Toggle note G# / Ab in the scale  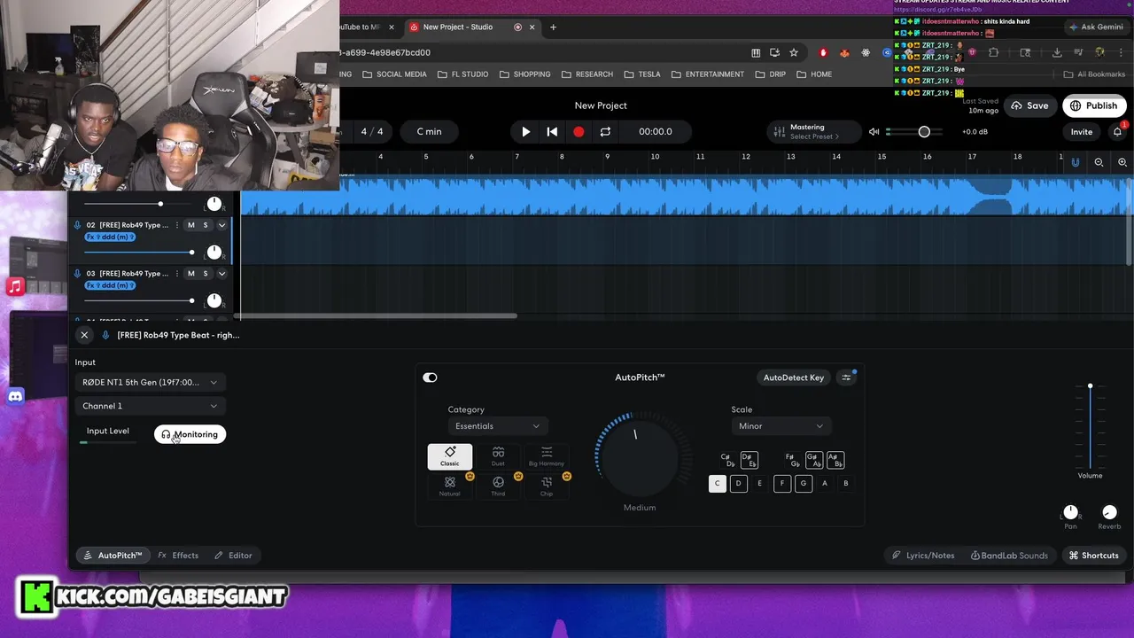(x=813, y=460)
